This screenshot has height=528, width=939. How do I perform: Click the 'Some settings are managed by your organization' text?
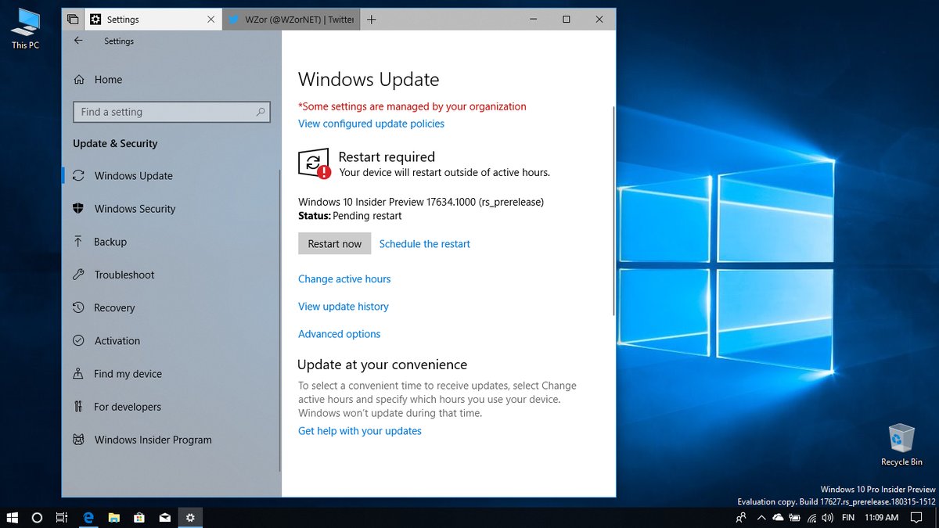click(412, 106)
